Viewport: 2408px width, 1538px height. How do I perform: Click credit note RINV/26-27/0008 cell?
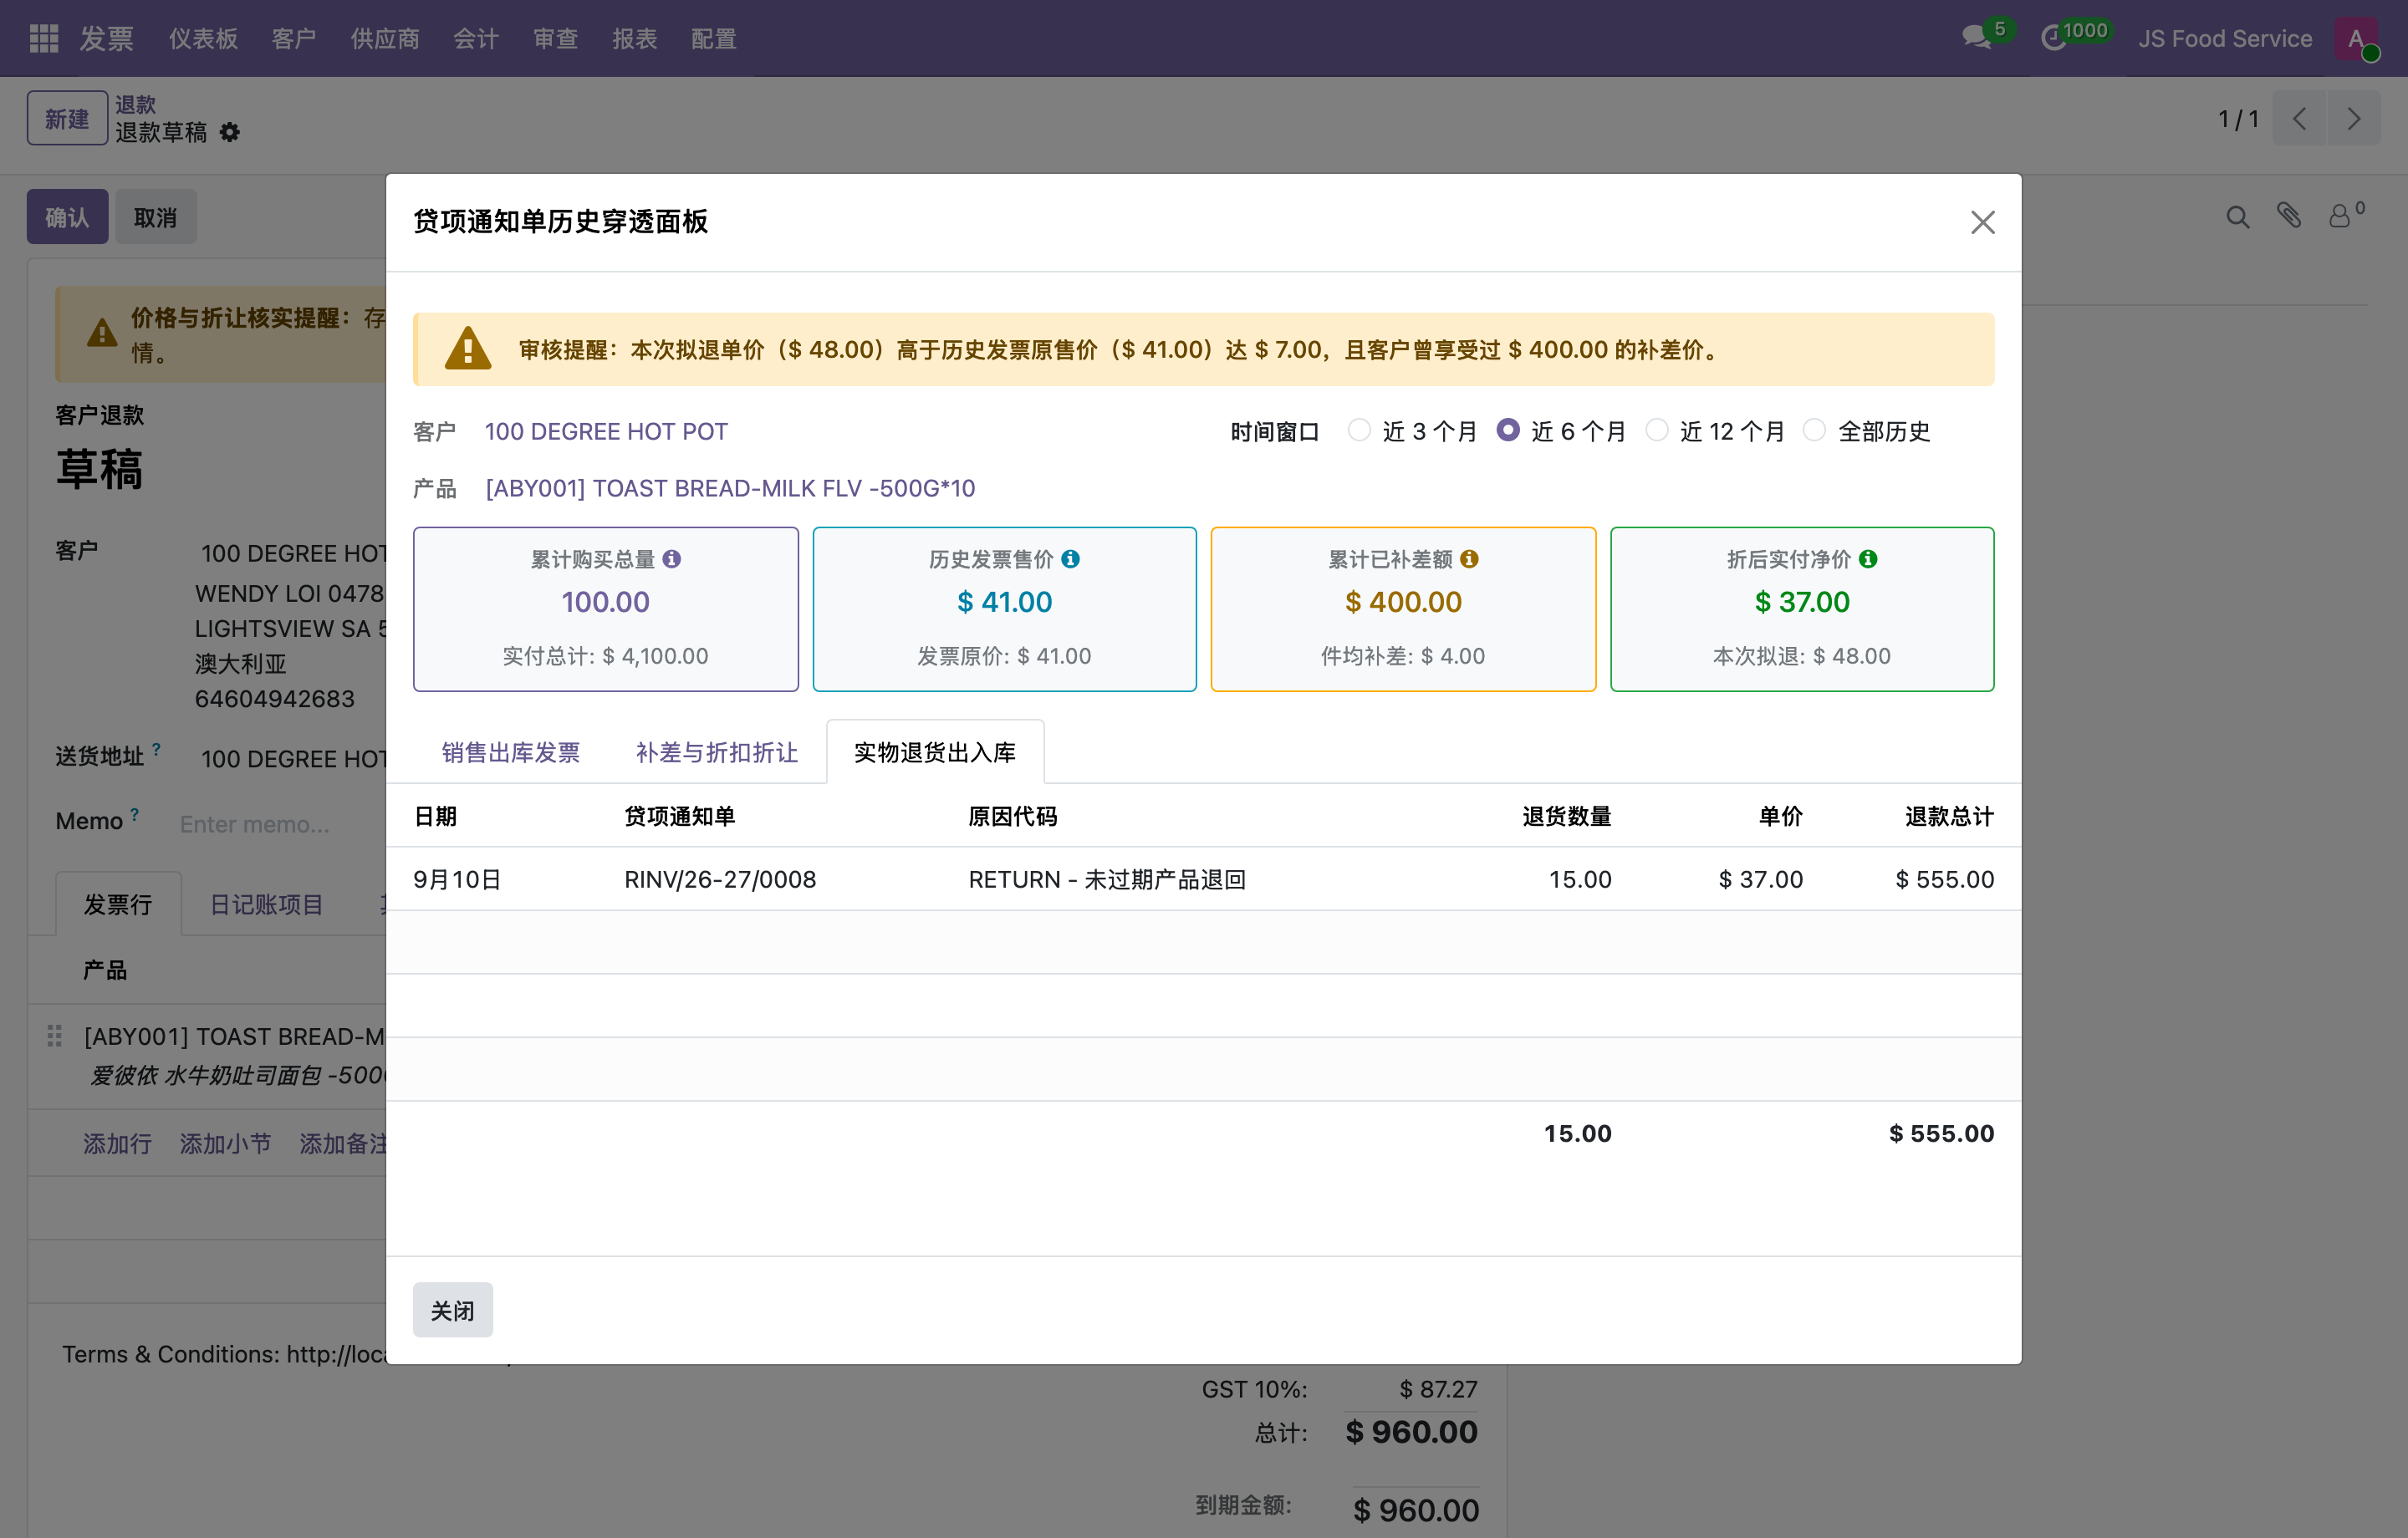point(720,879)
